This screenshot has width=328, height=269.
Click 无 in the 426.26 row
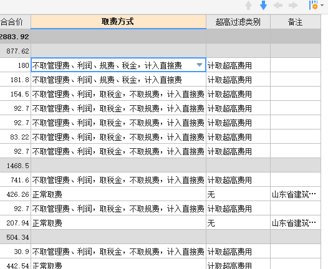click(211, 194)
